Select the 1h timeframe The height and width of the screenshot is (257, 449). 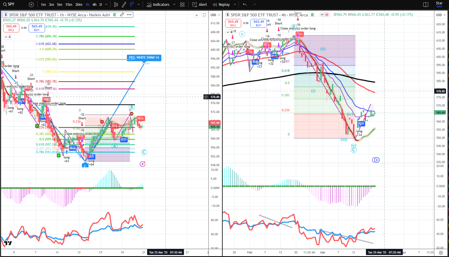click(87, 5)
